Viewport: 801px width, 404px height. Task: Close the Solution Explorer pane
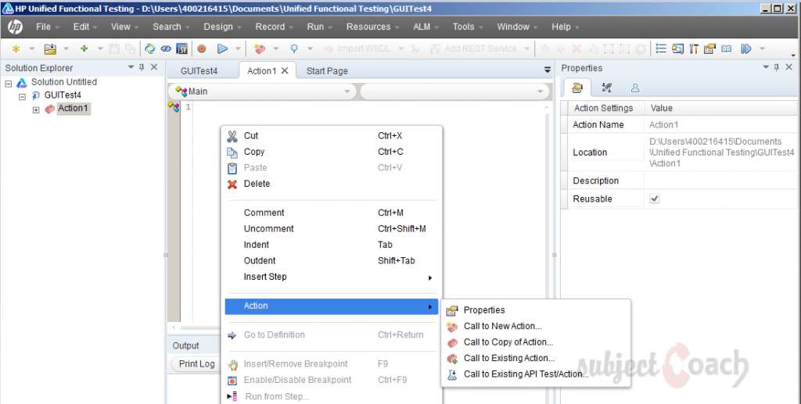[154, 67]
